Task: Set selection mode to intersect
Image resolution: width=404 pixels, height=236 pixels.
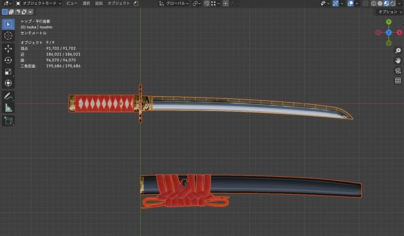Action: click(x=30, y=12)
